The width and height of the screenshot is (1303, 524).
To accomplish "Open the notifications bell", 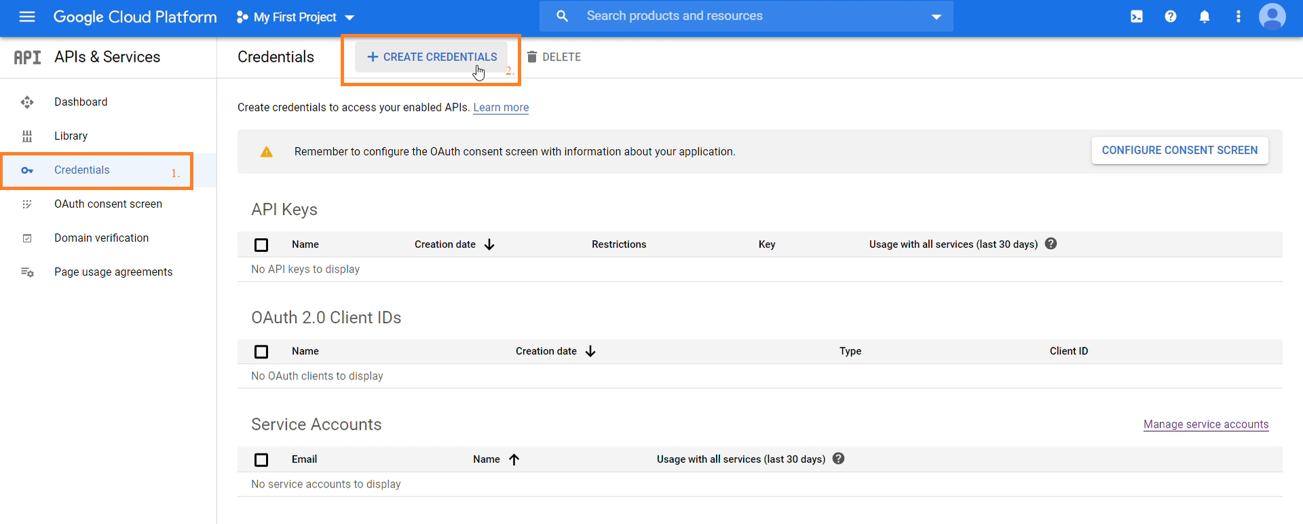I will (x=1205, y=17).
